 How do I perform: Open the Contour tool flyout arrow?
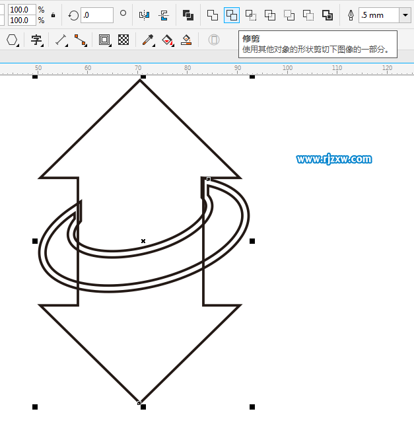pyautogui.click(x=110, y=45)
